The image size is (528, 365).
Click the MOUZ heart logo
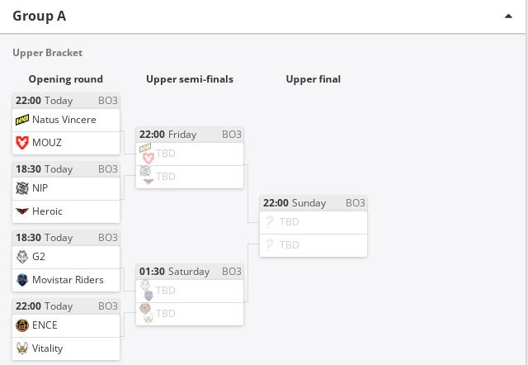(x=22, y=143)
